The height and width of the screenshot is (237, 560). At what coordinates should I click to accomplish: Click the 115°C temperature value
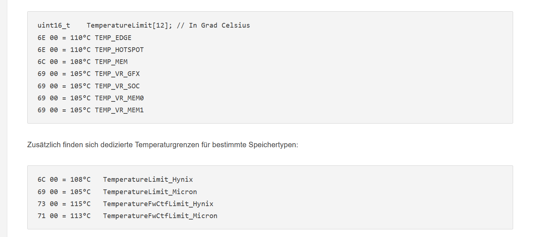click(80, 204)
